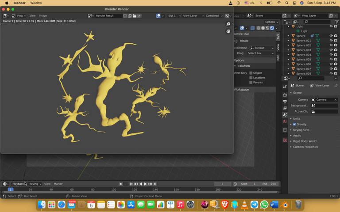Open the Combined pass dropdown
This screenshot has height=212, width=340.
point(214,16)
